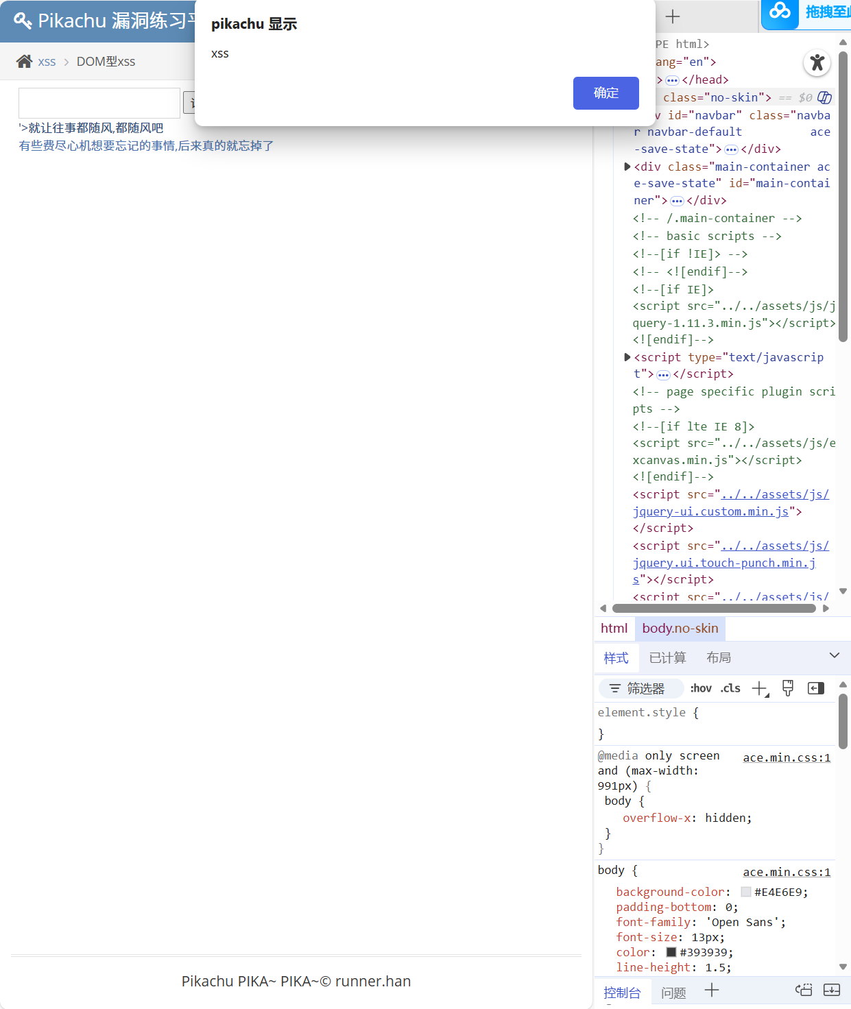The width and height of the screenshot is (851, 1009).
Task: Focus the DOM xss text input field
Action: point(99,103)
